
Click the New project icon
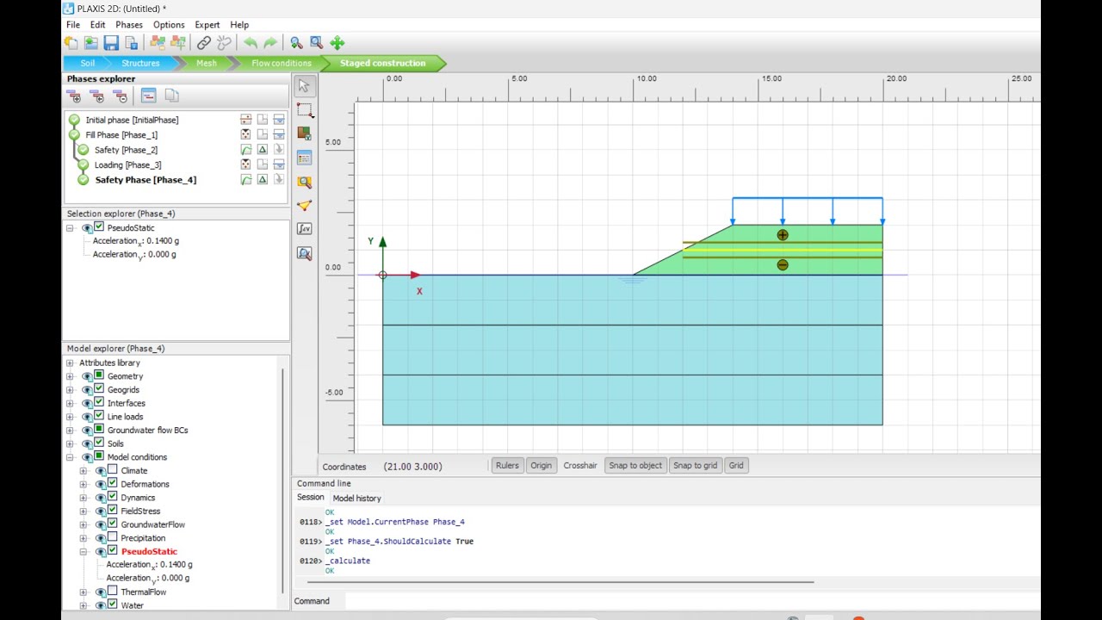[x=71, y=42]
